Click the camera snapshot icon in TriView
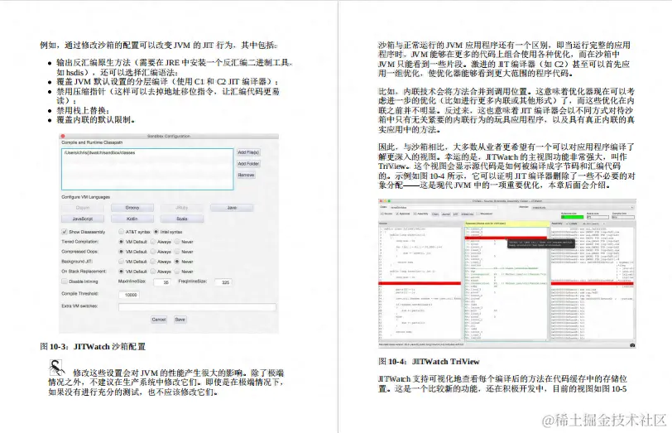The height and width of the screenshot is (433, 672). point(632,345)
